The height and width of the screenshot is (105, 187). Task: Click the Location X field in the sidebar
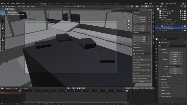pyautogui.click(x=140, y=17)
